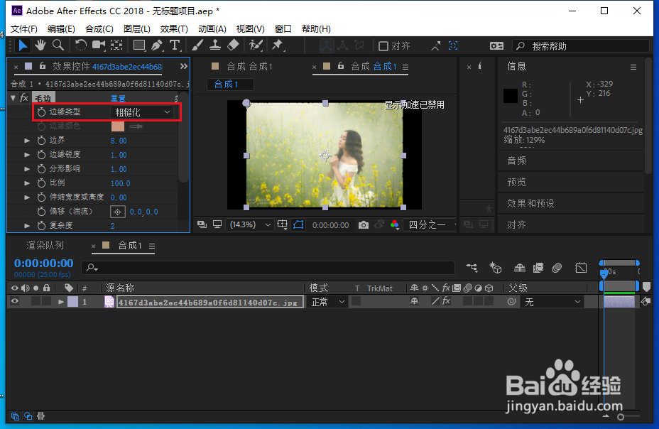
Task: Select the Horizontal Type tool
Action: coord(175,45)
